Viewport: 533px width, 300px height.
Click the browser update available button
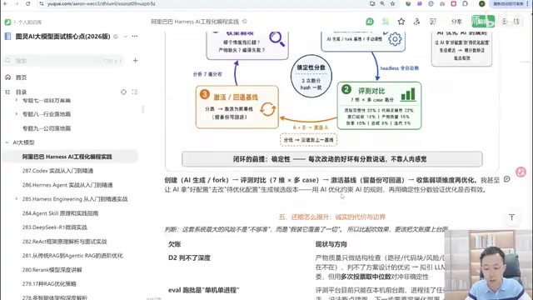pyautogui.click(x=509, y=3)
